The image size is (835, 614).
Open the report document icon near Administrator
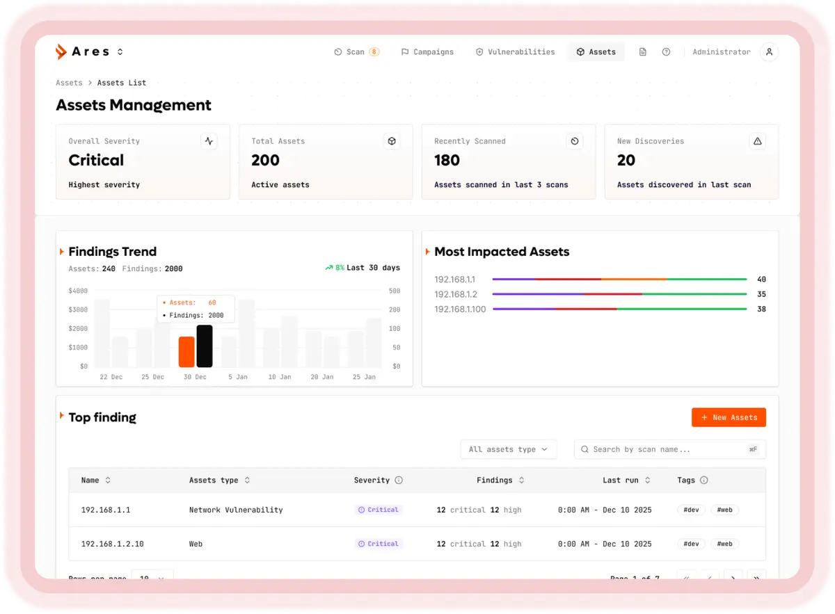[x=642, y=51]
